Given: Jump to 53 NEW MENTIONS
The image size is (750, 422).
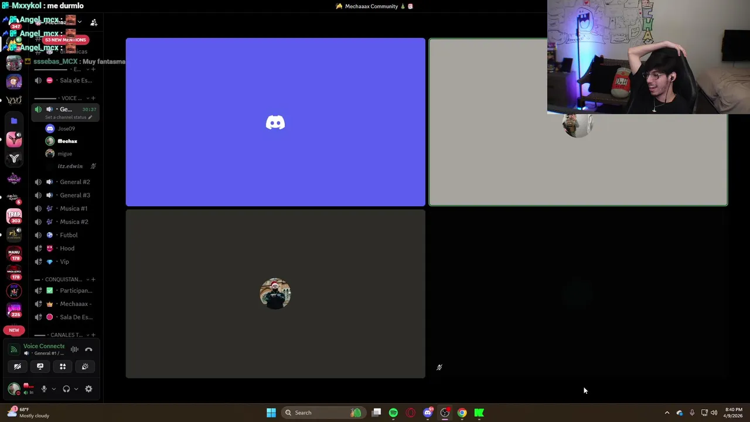Looking at the screenshot, I should tap(65, 40).
